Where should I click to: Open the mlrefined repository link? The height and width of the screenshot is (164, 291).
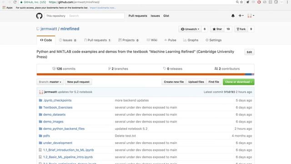pos(70,29)
